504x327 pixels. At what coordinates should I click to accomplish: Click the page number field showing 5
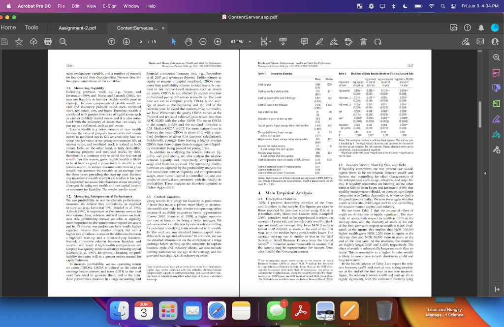coord(141,42)
